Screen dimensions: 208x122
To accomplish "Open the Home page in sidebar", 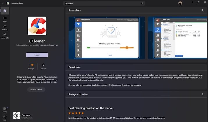I will coord(5,10).
